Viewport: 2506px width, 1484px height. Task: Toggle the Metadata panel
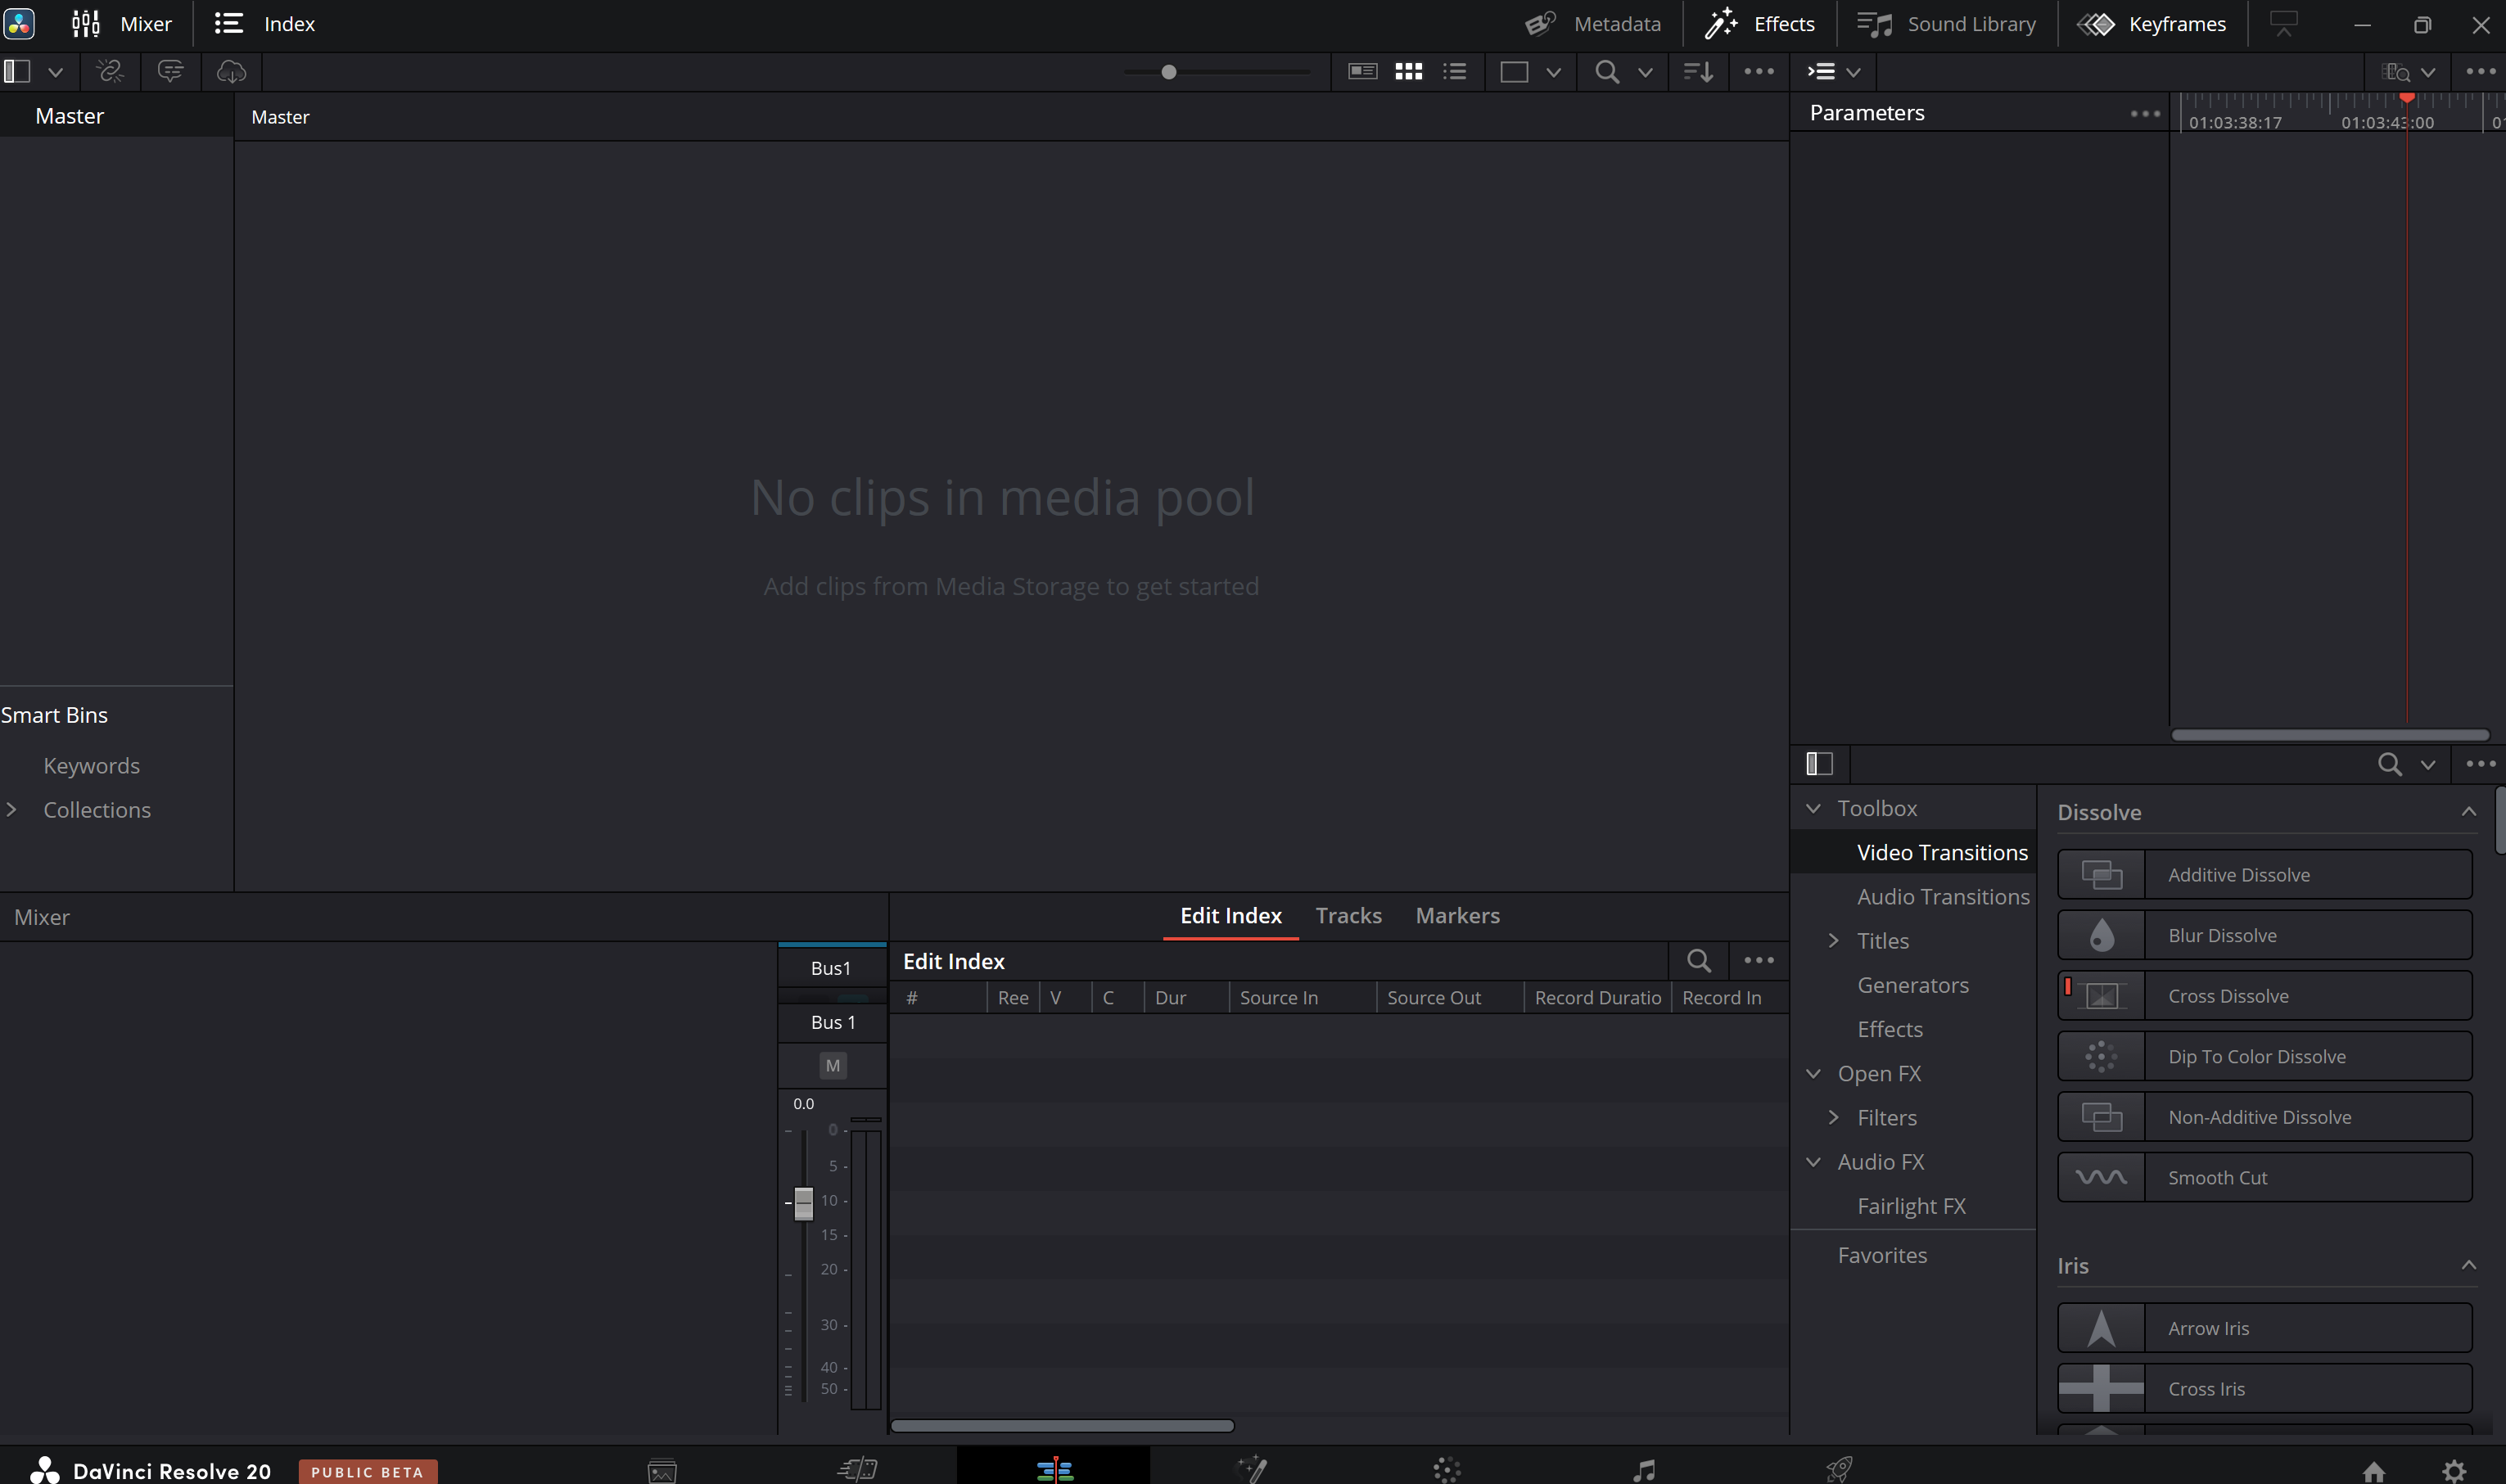pyautogui.click(x=1593, y=24)
